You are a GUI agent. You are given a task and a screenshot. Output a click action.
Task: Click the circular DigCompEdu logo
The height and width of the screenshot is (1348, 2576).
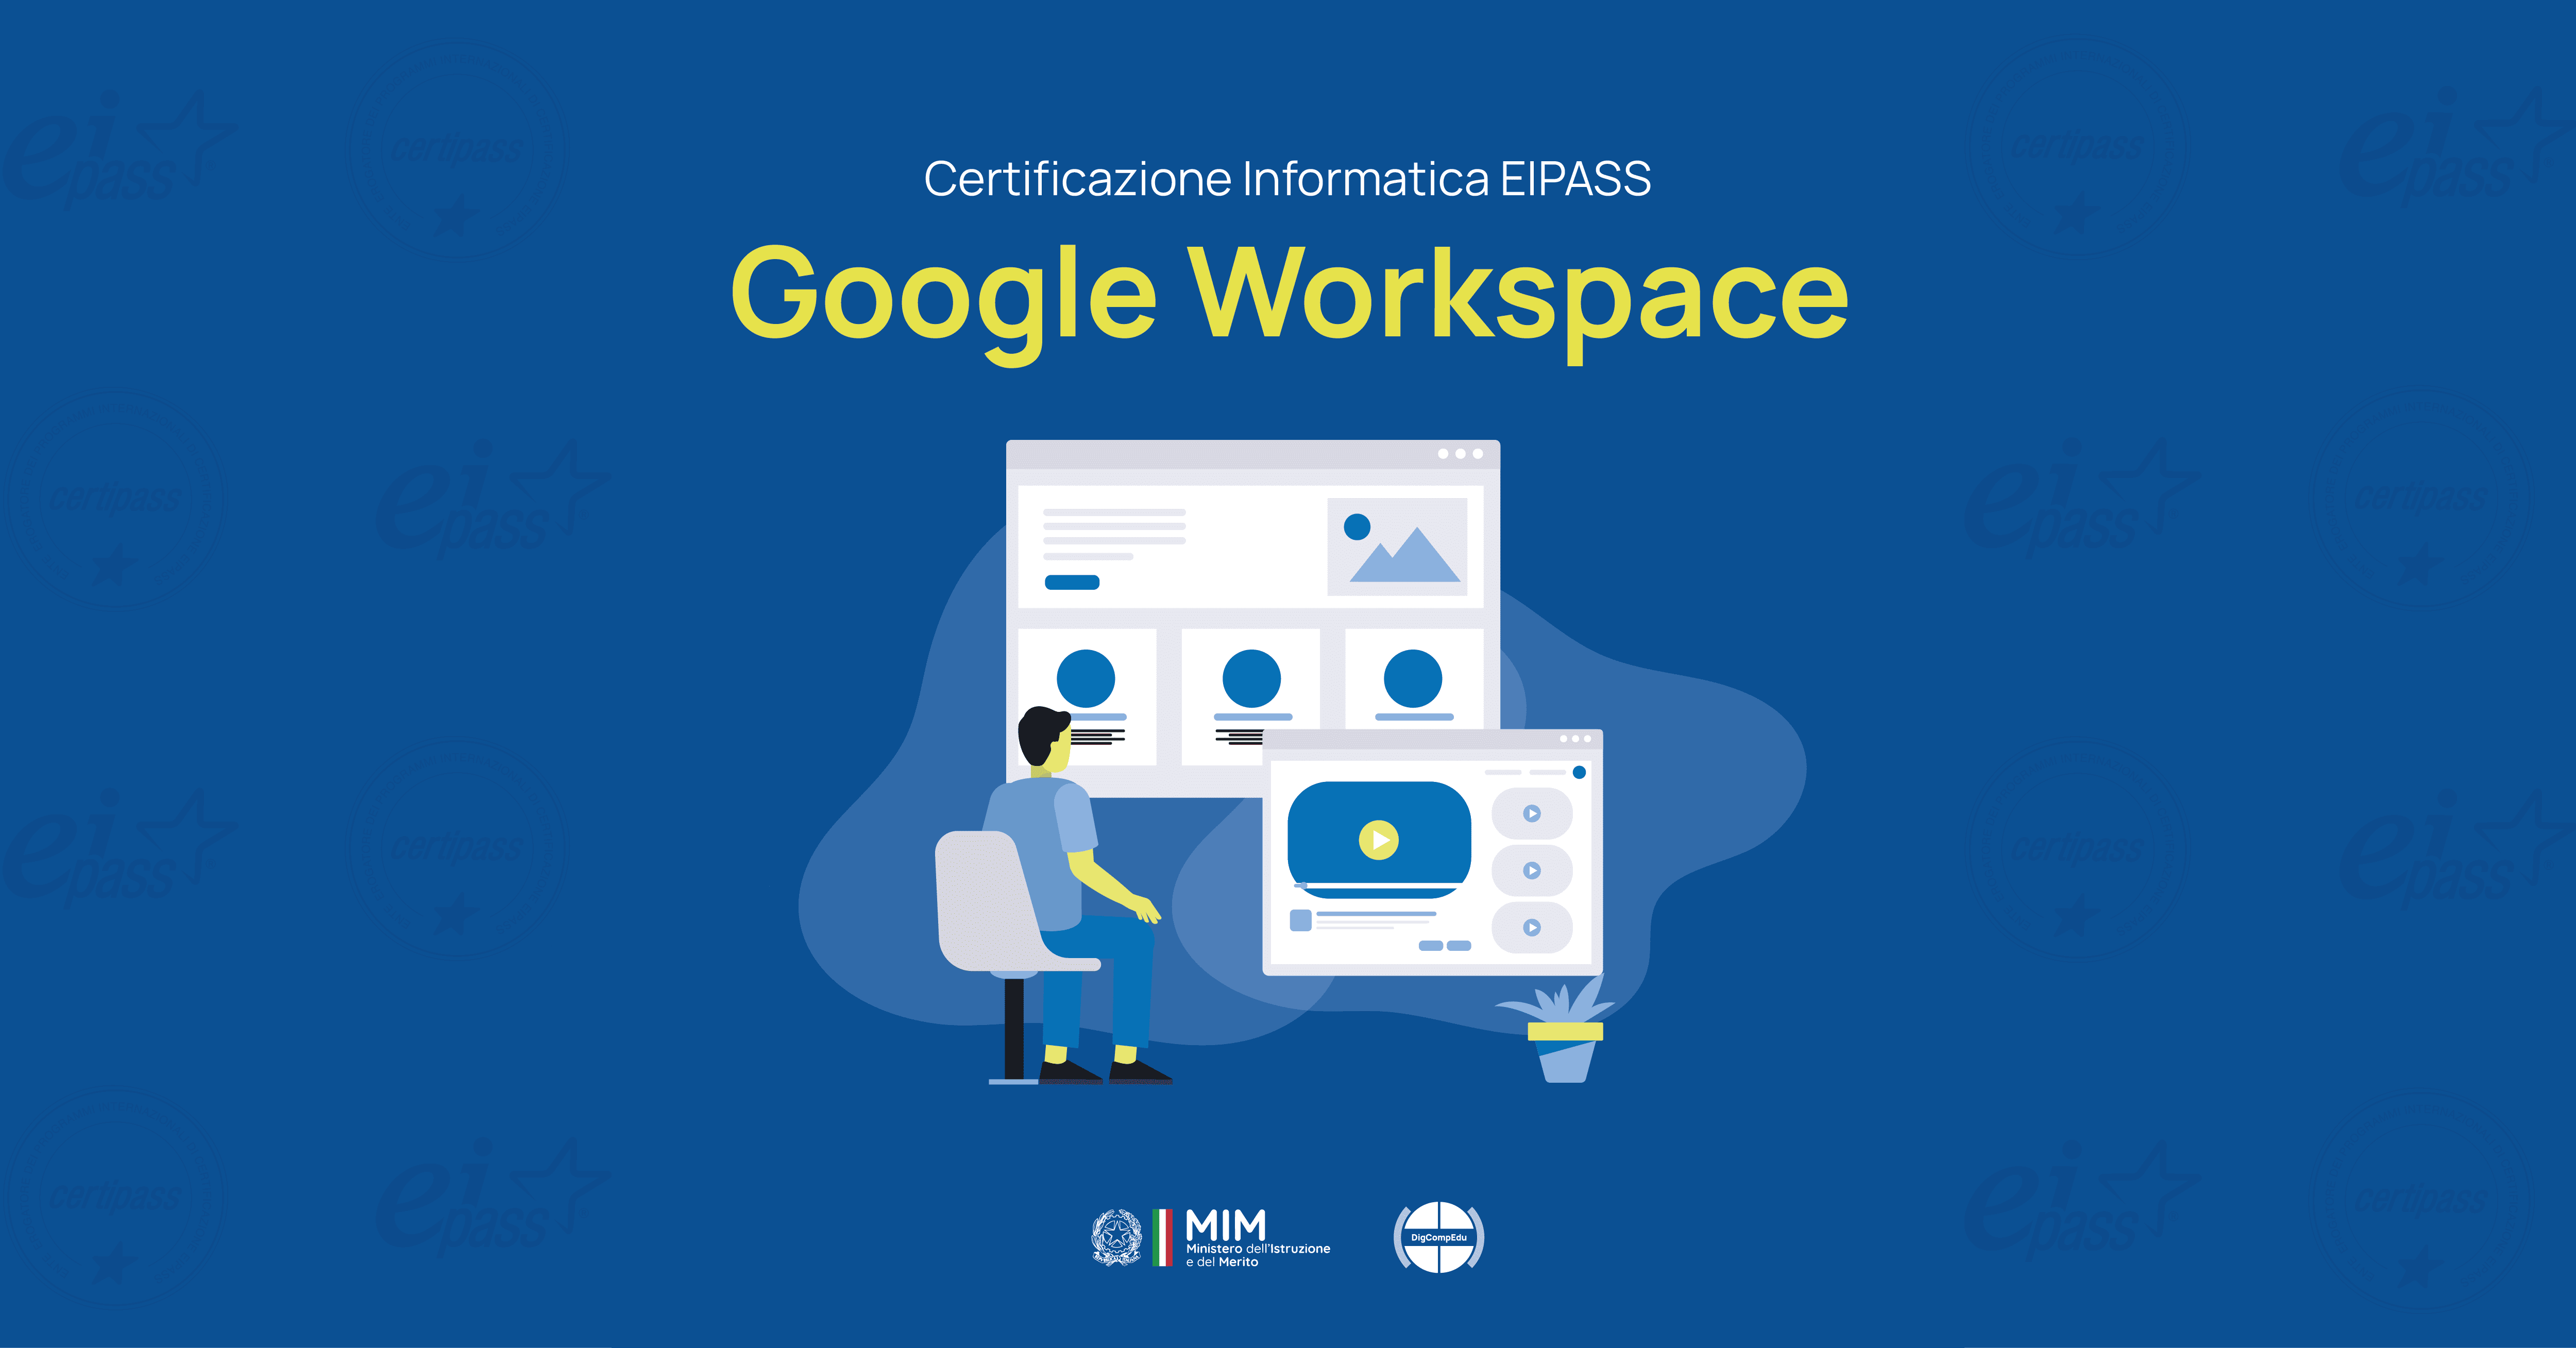click(1439, 1237)
